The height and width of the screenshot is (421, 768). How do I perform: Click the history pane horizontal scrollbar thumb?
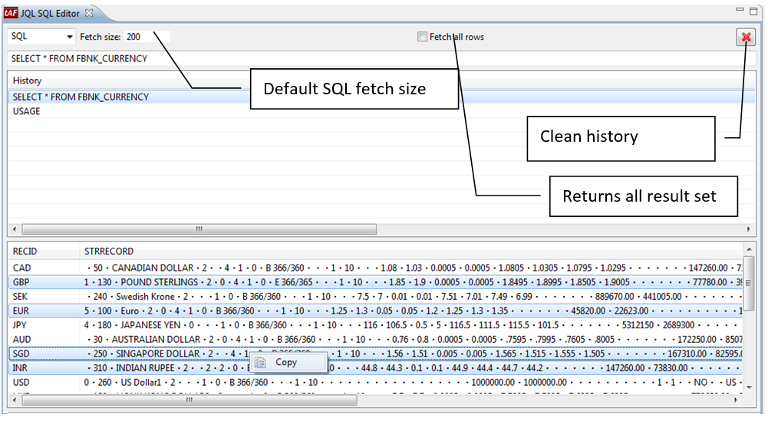click(198, 229)
